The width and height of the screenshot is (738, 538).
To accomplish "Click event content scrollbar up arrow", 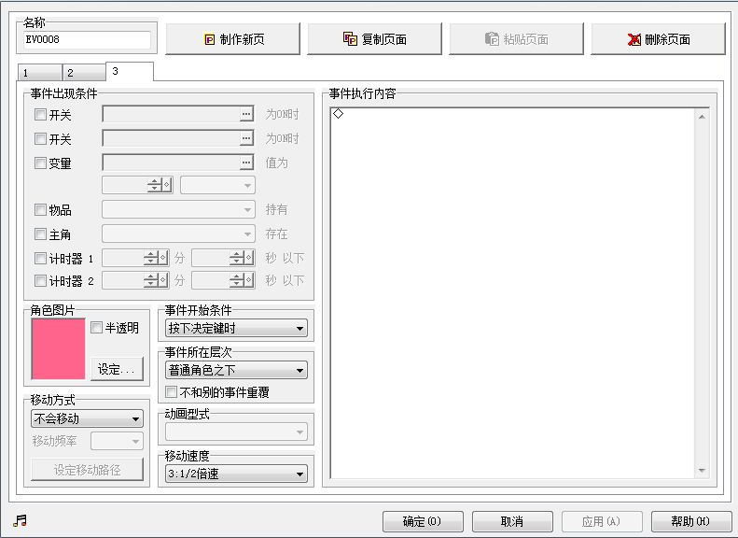I will click(702, 117).
